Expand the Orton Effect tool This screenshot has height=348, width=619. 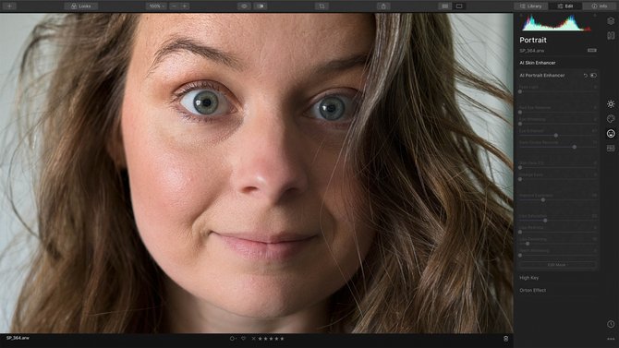532,291
